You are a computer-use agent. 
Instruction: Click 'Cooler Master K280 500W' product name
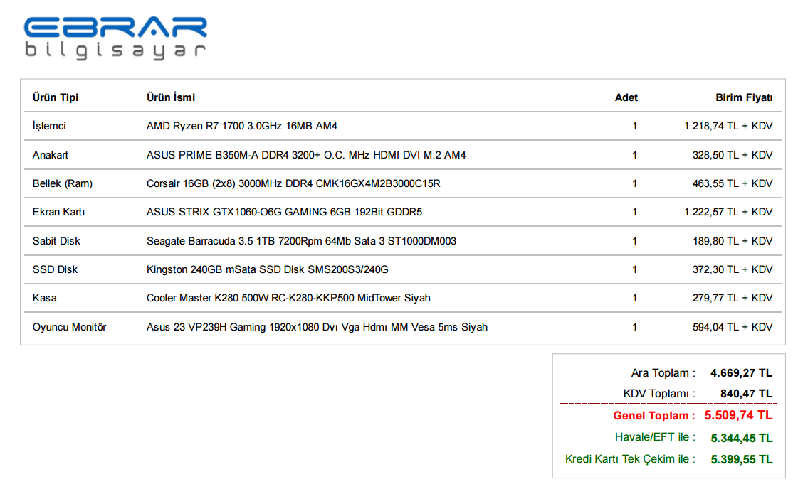[288, 298]
